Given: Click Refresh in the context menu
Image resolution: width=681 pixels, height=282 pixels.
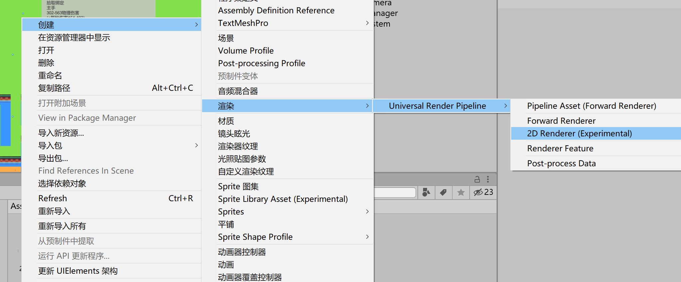Looking at the screenshot, I should (x=53, y=198).
